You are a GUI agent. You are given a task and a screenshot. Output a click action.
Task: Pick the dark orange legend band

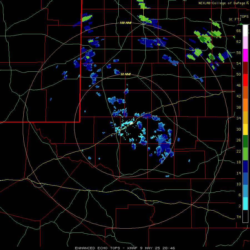coord(245,92)
